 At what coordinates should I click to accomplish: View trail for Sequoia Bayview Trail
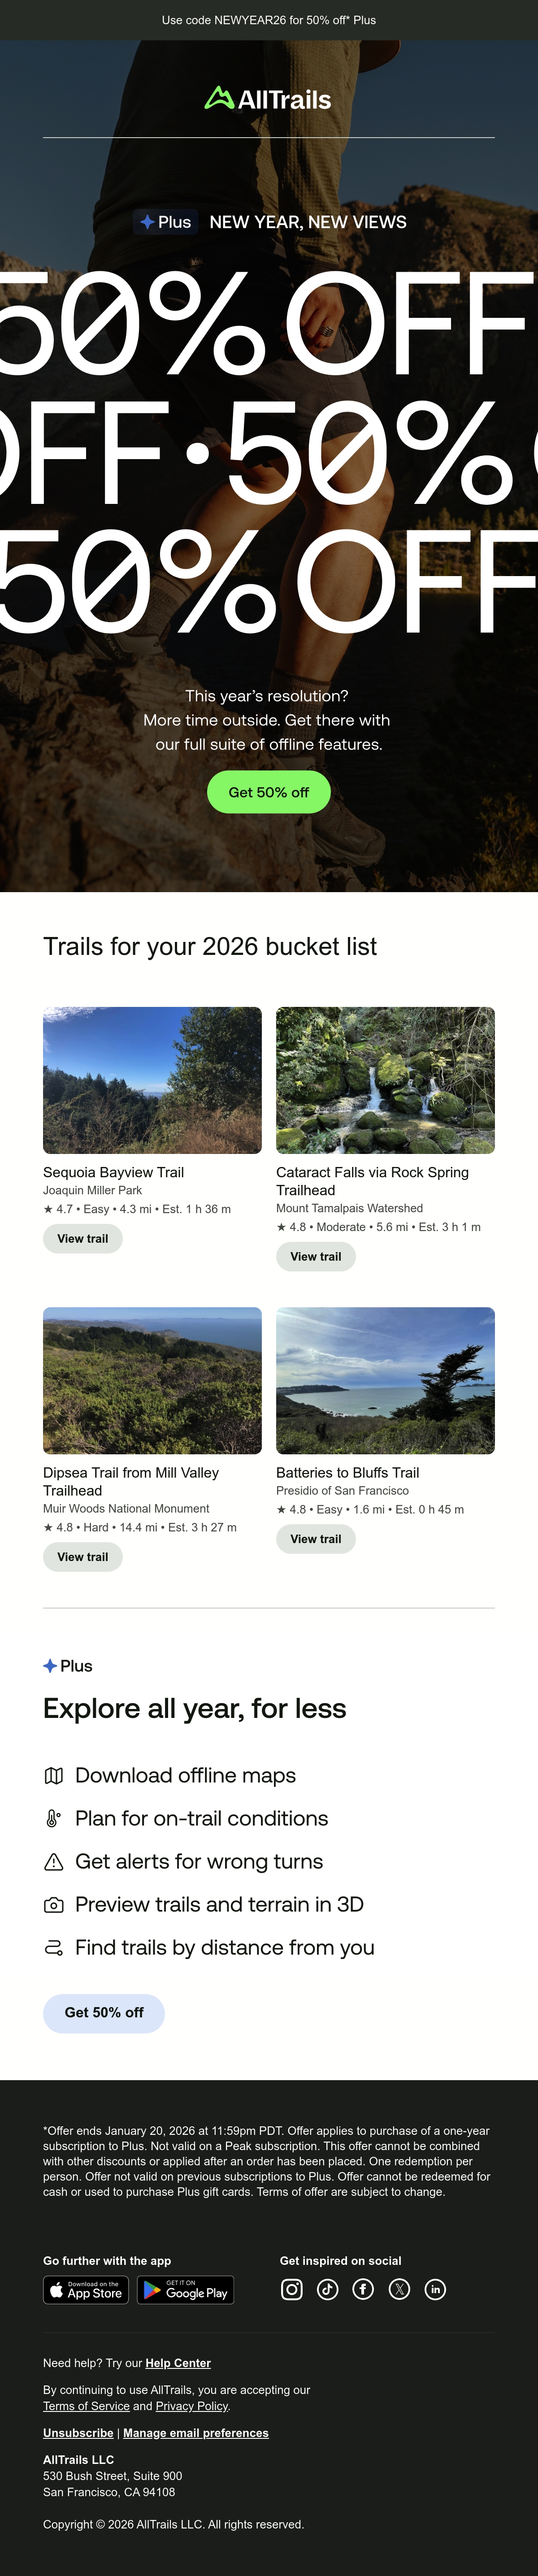[83, 1238]
